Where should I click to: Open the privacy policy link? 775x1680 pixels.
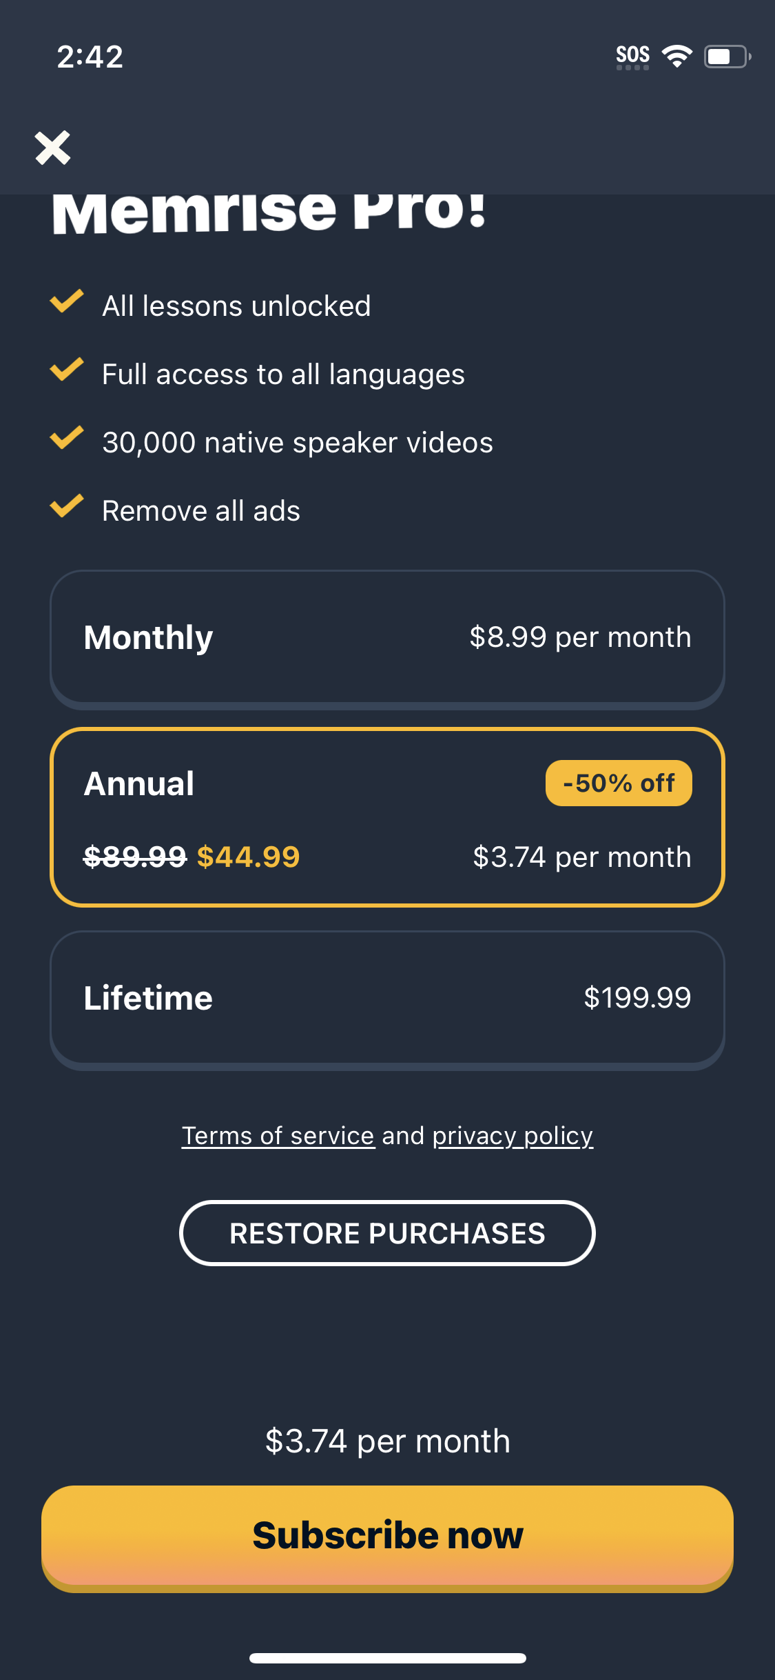513,1135
